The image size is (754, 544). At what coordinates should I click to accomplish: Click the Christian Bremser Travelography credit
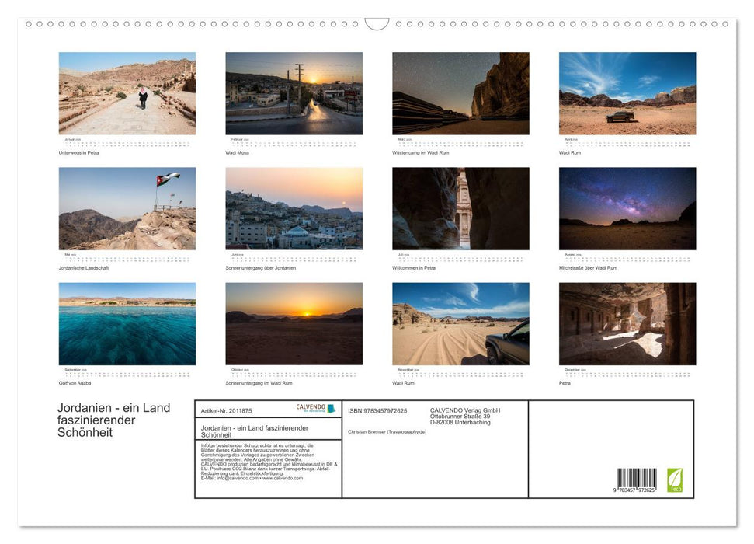[387, 431]
